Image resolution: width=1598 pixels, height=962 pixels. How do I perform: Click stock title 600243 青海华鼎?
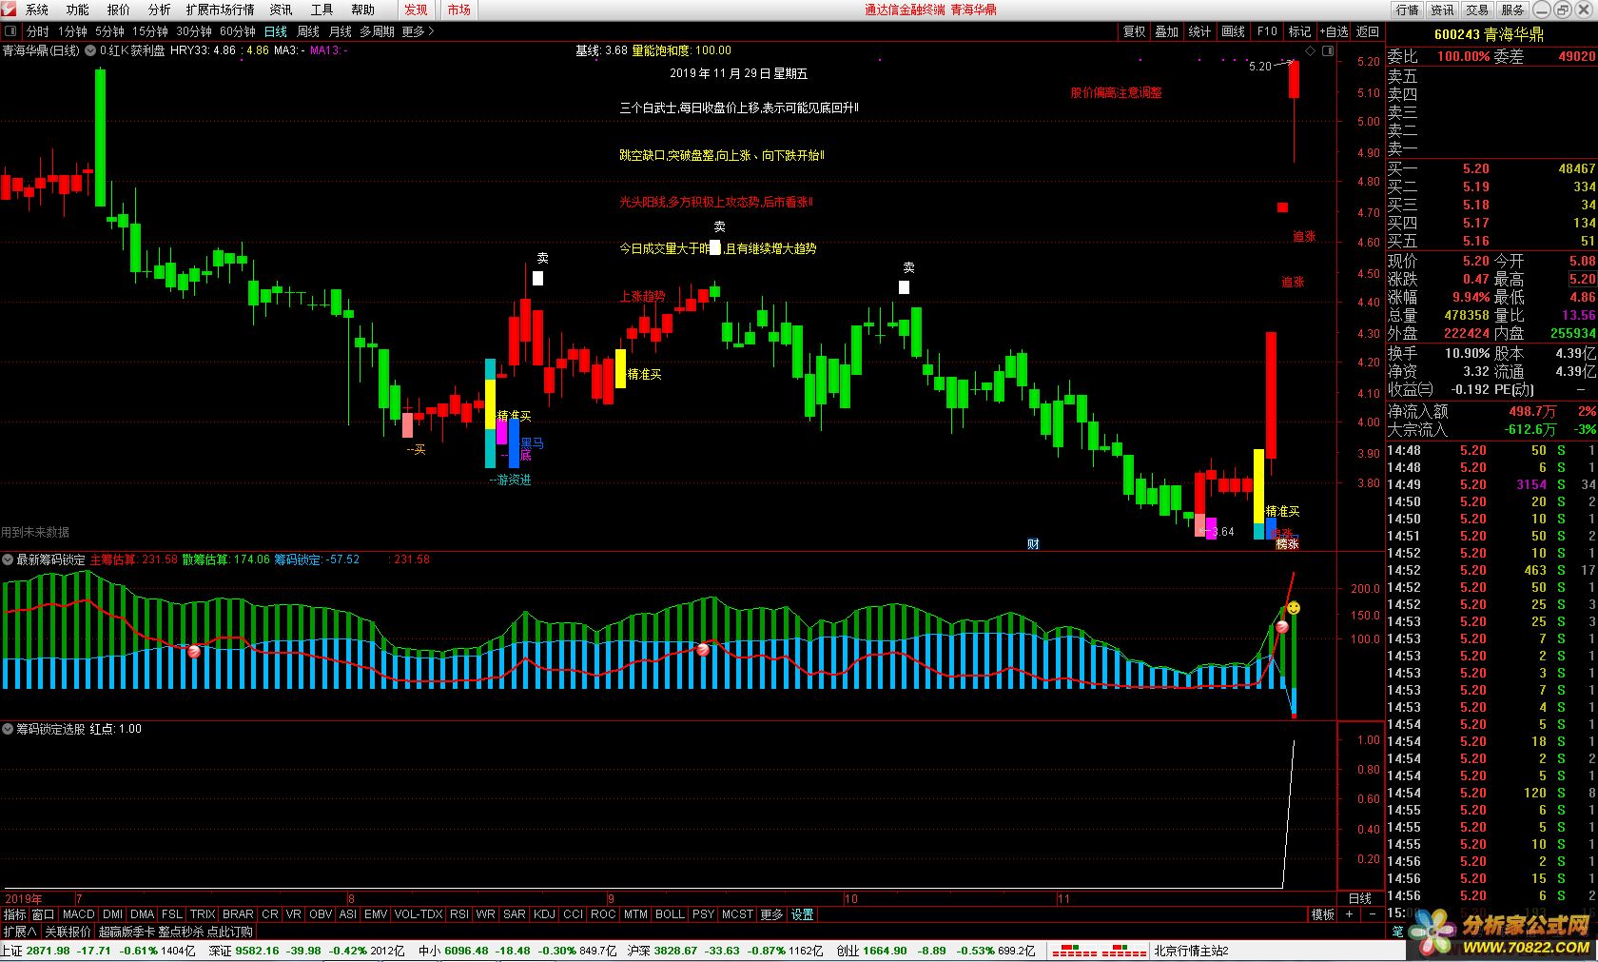click(1489, 34)
